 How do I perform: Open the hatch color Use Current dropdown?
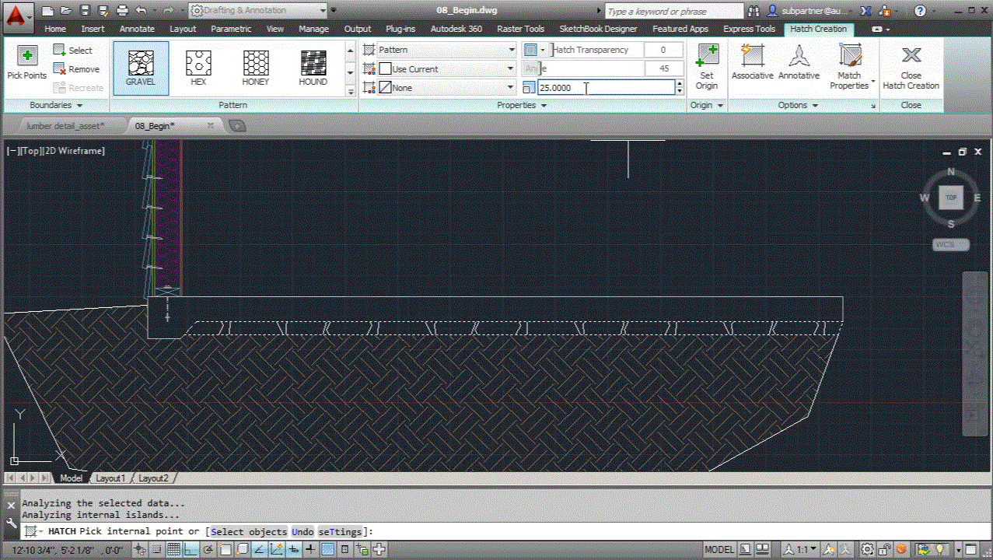click(x=446, y=68)
